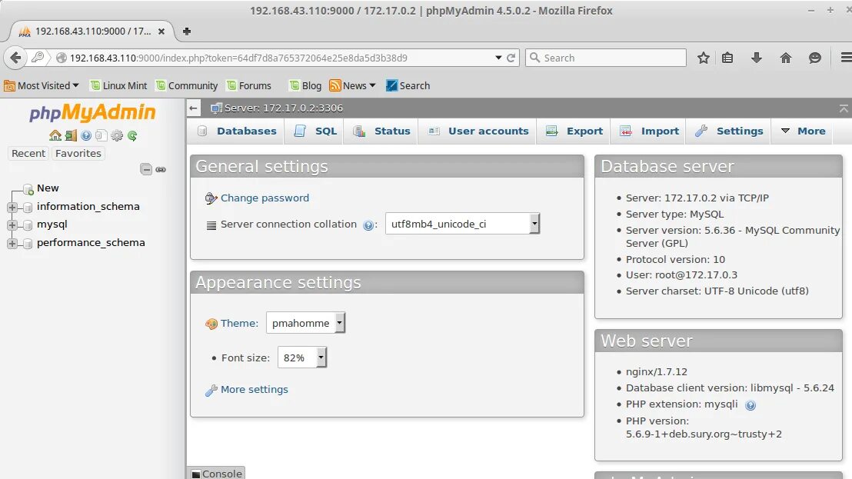The image size is (852, 479).
Task: Click the Search bookmark in bookmarks bar
Action: coord(408,85)
